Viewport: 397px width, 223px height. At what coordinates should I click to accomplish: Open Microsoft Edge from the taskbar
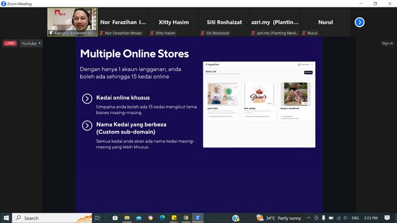(163, 218)
